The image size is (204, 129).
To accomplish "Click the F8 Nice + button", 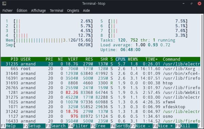I will pos(164,126).
